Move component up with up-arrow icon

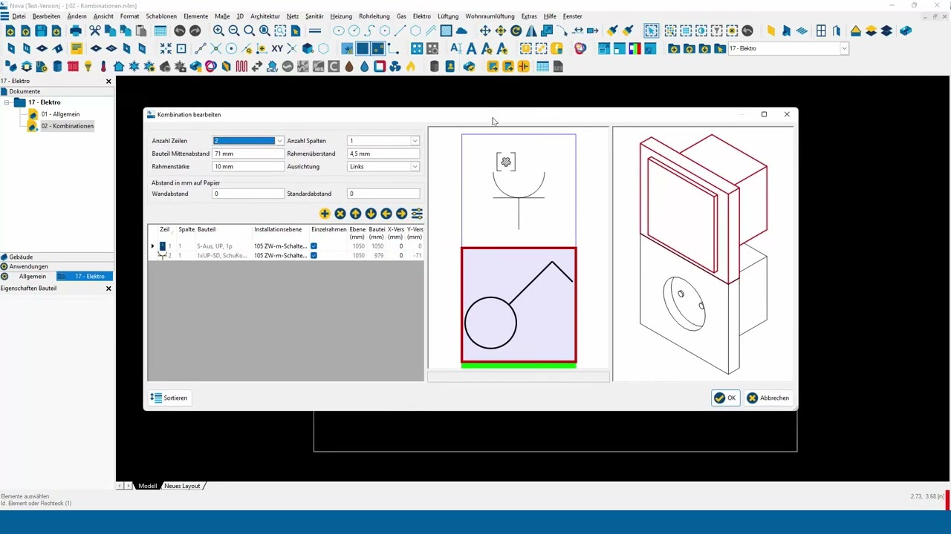(355, 214)
